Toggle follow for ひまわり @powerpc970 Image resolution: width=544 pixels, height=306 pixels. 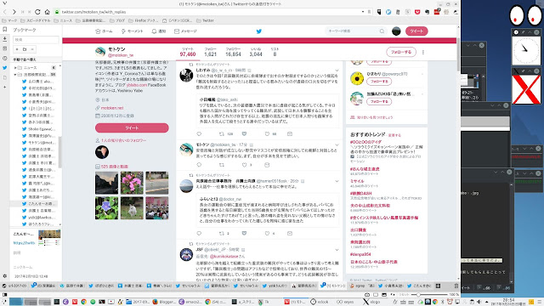379,82
